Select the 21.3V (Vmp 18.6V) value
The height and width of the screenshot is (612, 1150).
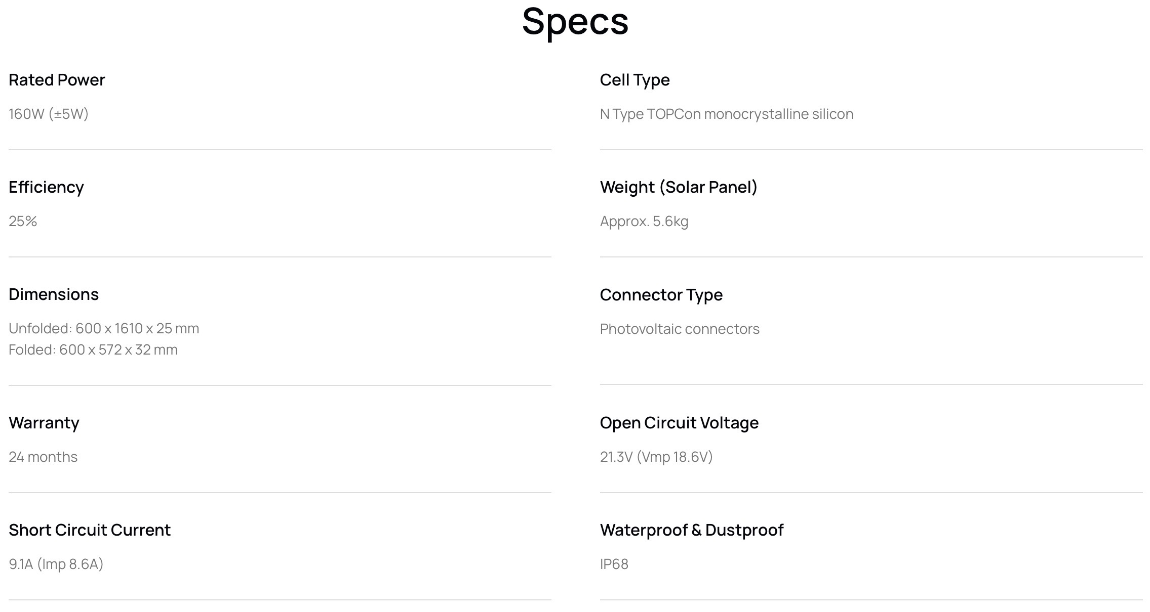point(656,457)
